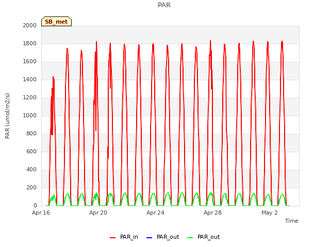Click the May 2 x-axis tick label
Viewport: 330px width, 247px height.
click(x=270, y=213)
